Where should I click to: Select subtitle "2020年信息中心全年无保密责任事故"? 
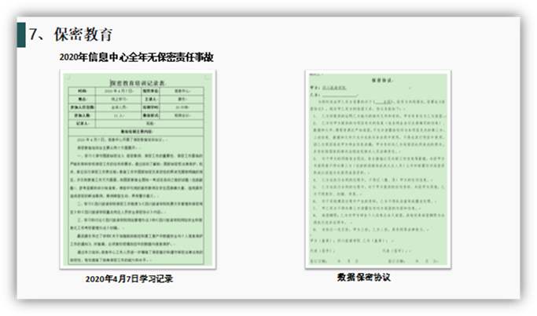(x=136, y=57)
